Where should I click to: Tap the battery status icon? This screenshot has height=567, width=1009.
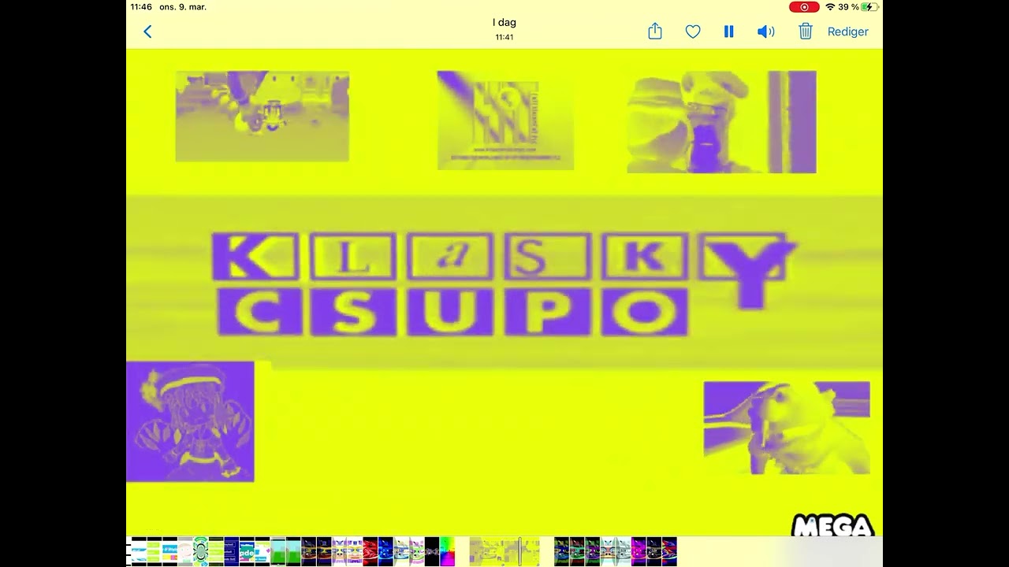tap(870, 7)
